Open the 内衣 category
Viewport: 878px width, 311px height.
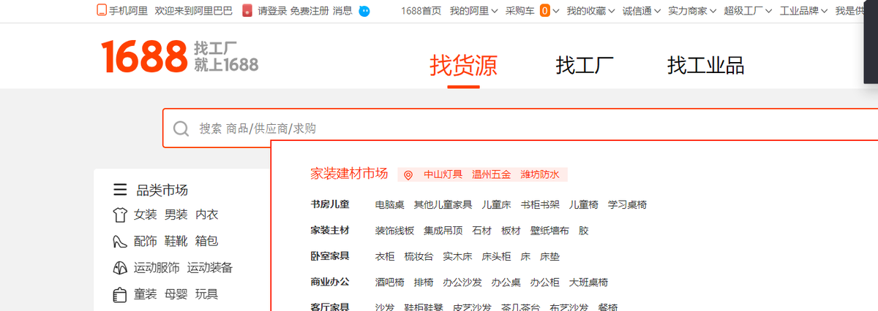[206, 215]
